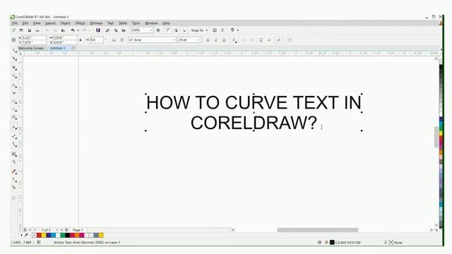Toggle Bold text formatting
This screenshot has width=452, height=254.
click(x=208, y=40)
